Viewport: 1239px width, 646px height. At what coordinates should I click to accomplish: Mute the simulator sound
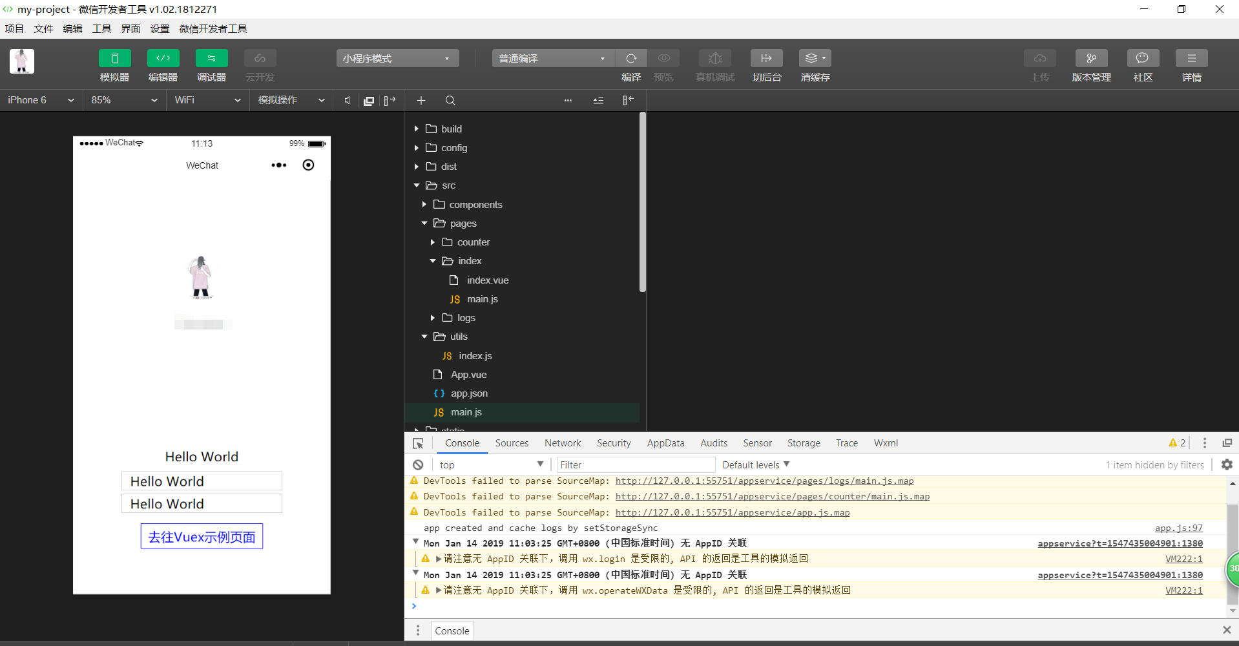(x=348, y=100)
